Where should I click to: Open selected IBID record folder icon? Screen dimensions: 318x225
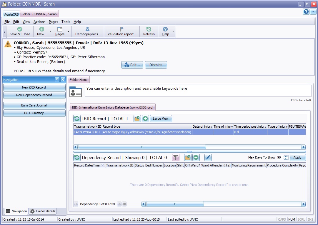click(137, 119)
